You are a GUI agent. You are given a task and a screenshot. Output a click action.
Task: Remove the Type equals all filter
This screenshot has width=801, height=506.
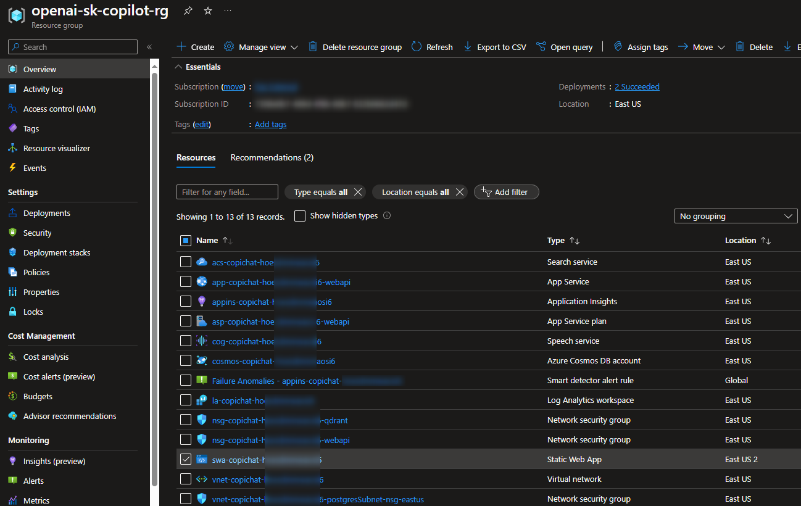coord(359,192)
